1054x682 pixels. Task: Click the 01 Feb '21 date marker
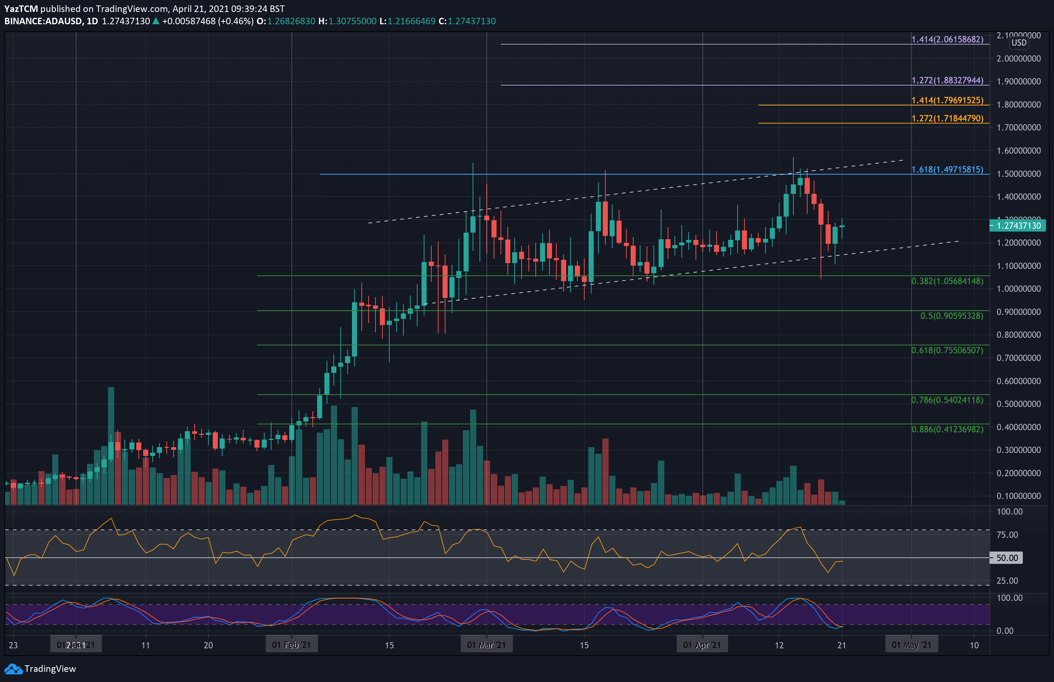(x=291, y=645)
